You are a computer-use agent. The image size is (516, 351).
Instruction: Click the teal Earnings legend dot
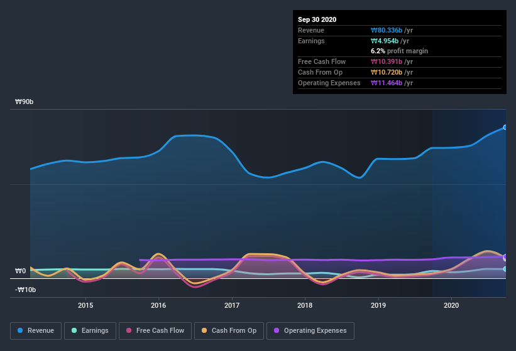pos(74,330)
